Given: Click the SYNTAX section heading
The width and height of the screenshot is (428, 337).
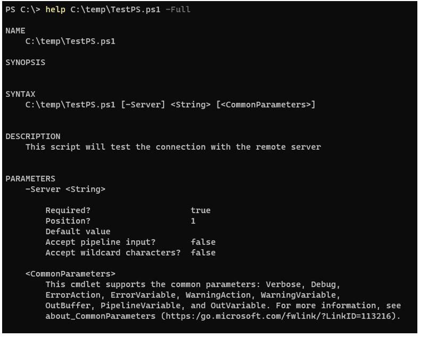Looking at the screenshot, I should 20,94.
